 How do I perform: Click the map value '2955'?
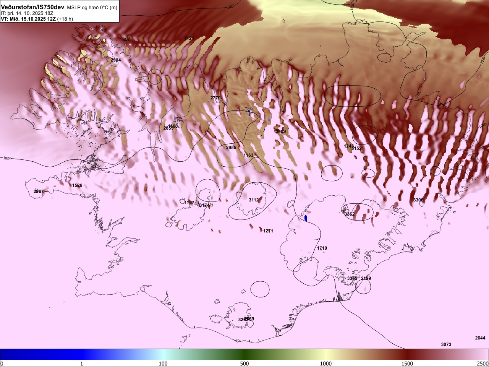coord(231,148)
